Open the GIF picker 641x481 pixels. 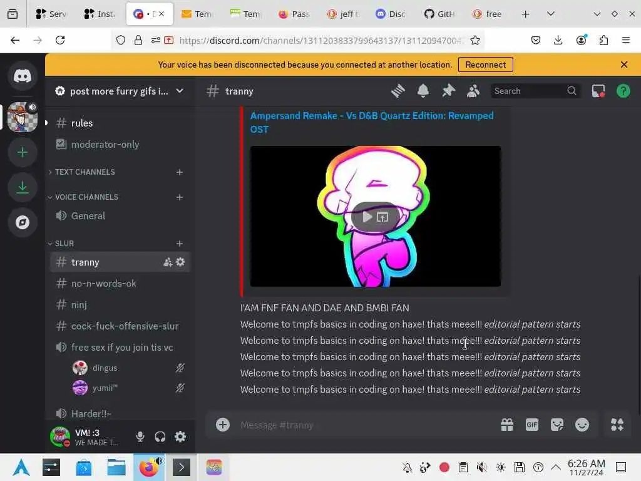(532, 425)
